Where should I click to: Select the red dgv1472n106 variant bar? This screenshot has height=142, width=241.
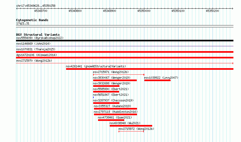pyautogui.click(x=125, y=58)
